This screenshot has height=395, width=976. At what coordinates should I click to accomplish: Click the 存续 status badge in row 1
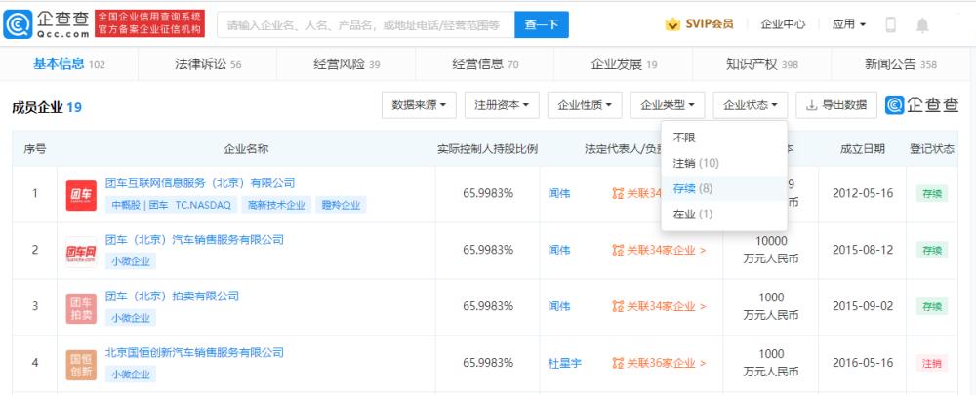pyautogui.click(x=932, y=193)
